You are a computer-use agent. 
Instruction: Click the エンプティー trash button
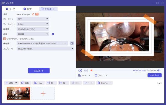pos(104,83)
